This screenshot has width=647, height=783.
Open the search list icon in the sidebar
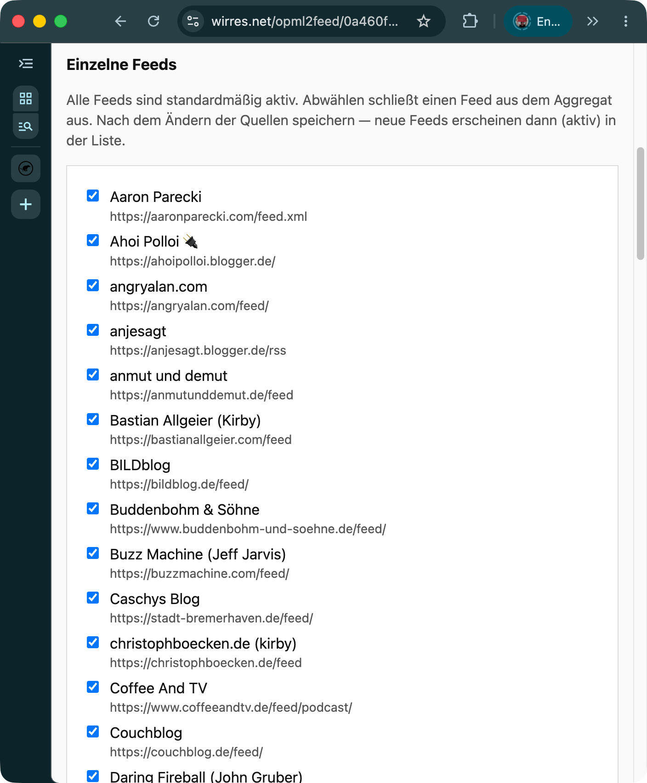pyautogui.click(x=26, y=126)
